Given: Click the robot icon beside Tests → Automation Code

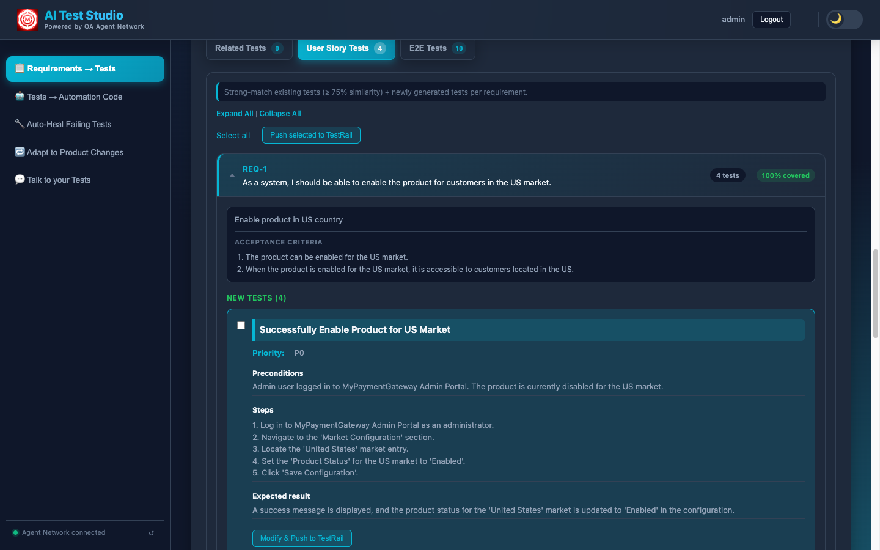Looking at the screenshot, I should [x=20, y=96].
